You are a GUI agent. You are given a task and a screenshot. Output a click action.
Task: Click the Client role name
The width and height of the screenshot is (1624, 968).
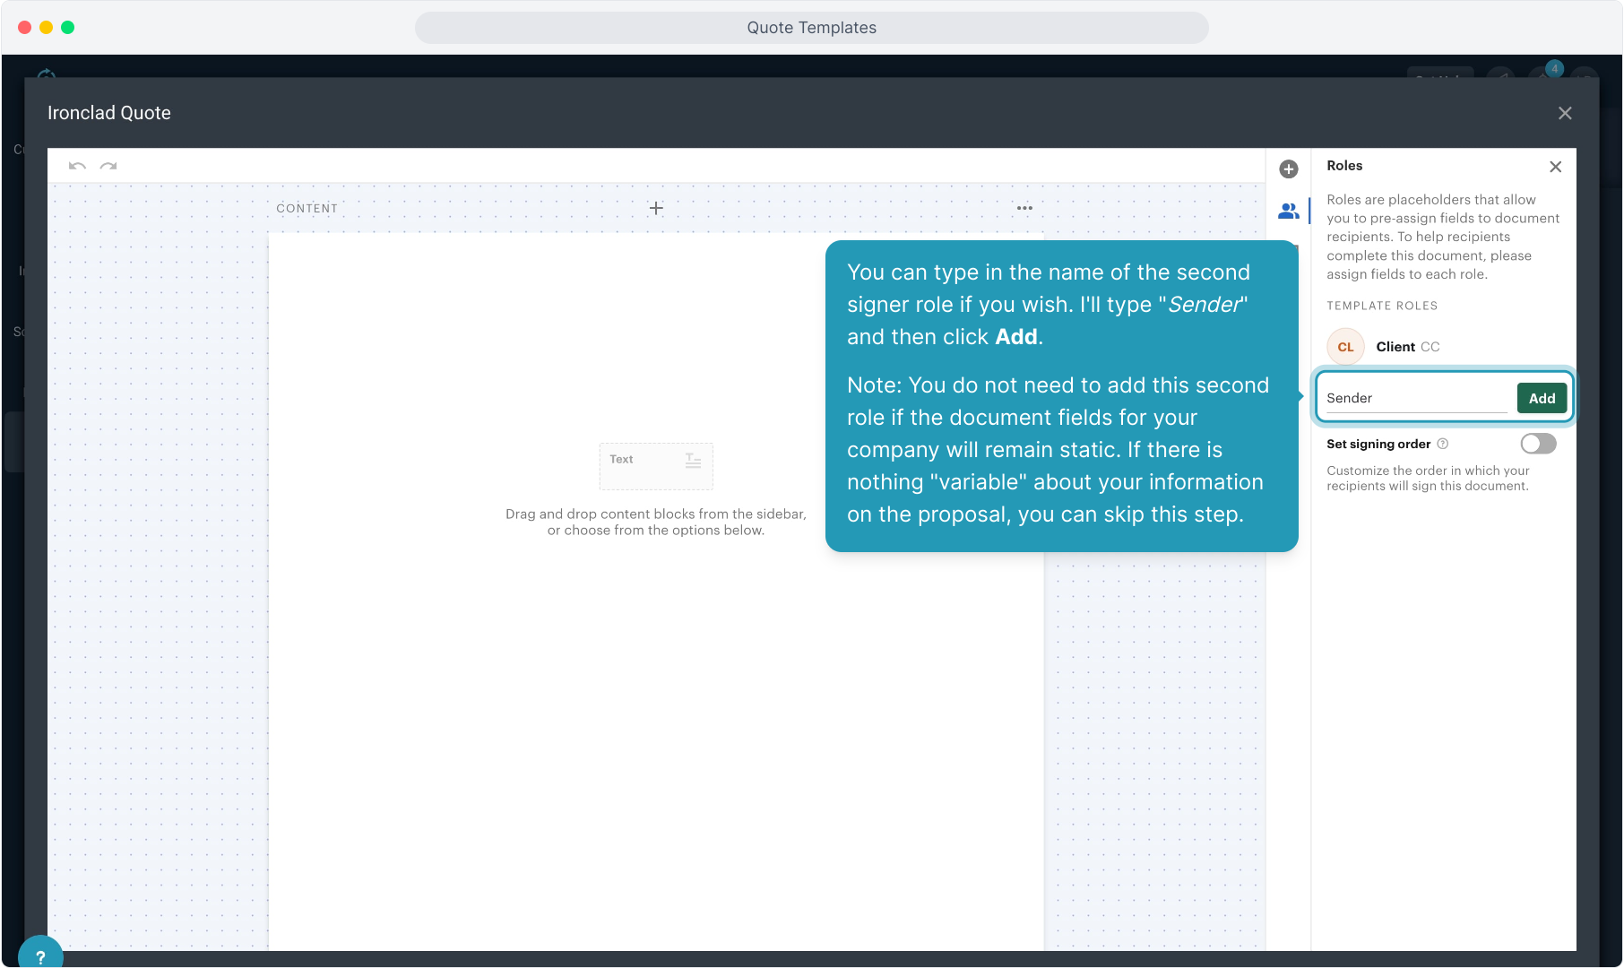point(1395,347)
